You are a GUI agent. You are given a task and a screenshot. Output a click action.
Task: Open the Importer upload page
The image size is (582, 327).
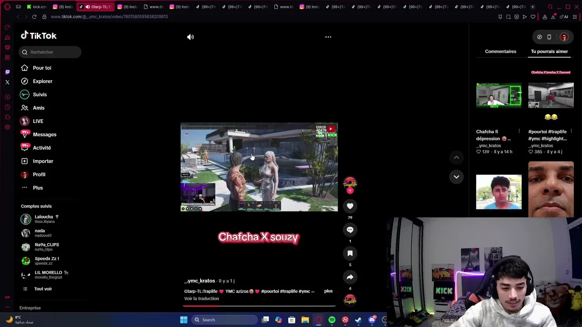[43, 161]
